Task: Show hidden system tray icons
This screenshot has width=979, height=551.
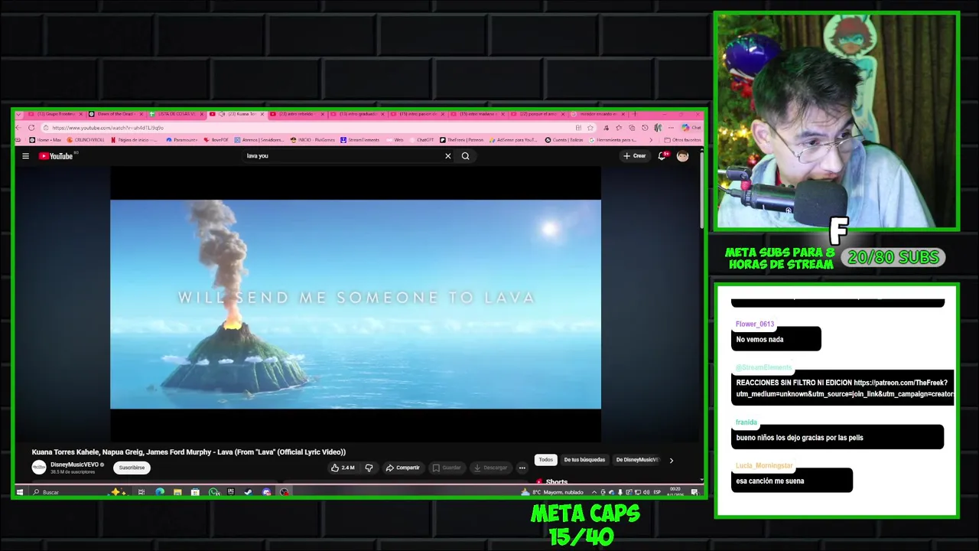Action: coord(594,492)
